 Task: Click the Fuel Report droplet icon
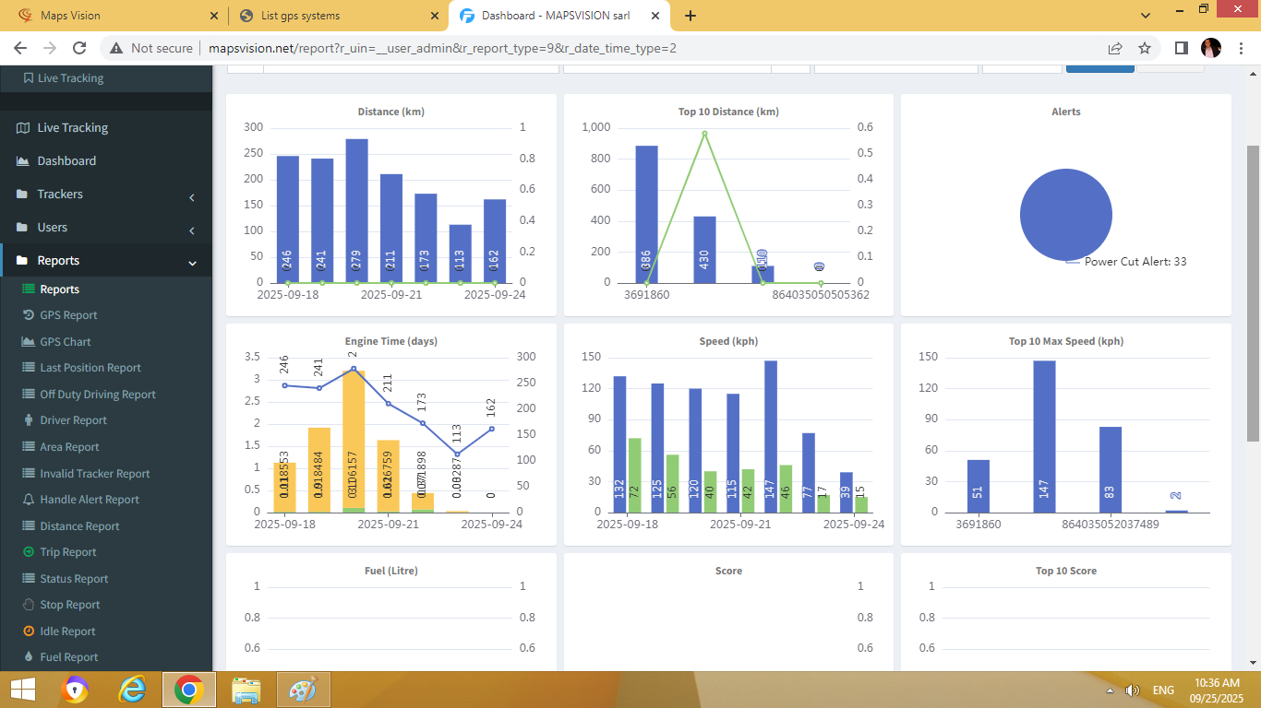pyautogui.click(x=28, y=657)
